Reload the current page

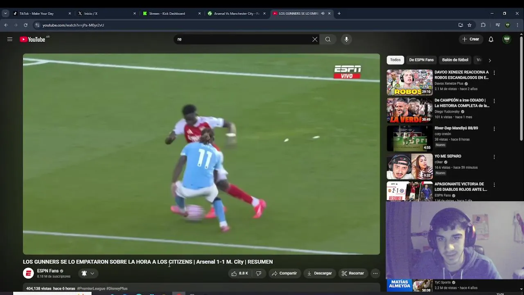[25, 25]
